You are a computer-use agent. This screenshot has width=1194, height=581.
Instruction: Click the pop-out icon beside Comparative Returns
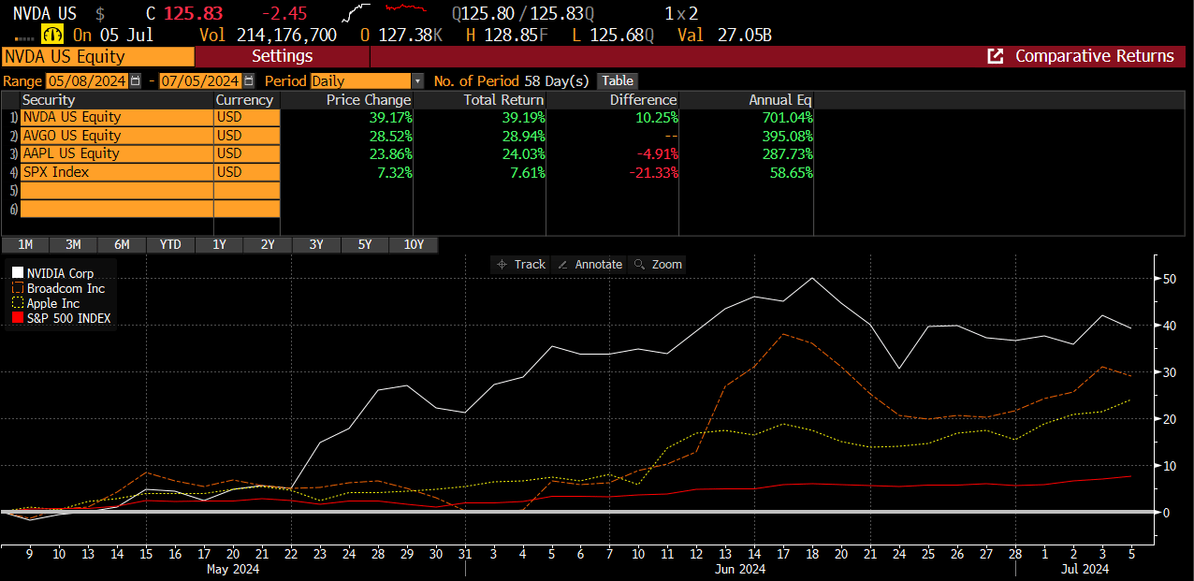click(996, 56)
